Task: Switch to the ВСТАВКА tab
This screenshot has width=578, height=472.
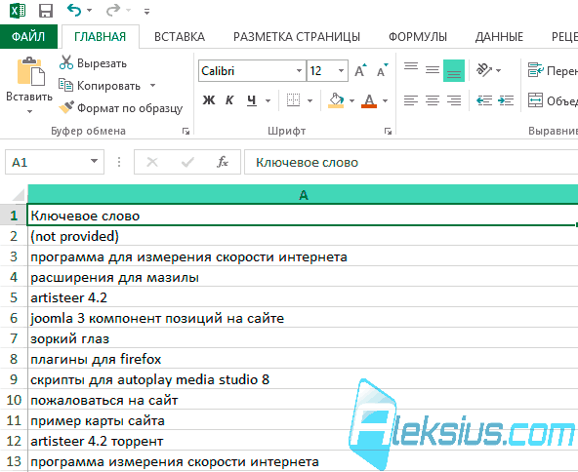Action: pyautogui.click(x=179, y=36)
